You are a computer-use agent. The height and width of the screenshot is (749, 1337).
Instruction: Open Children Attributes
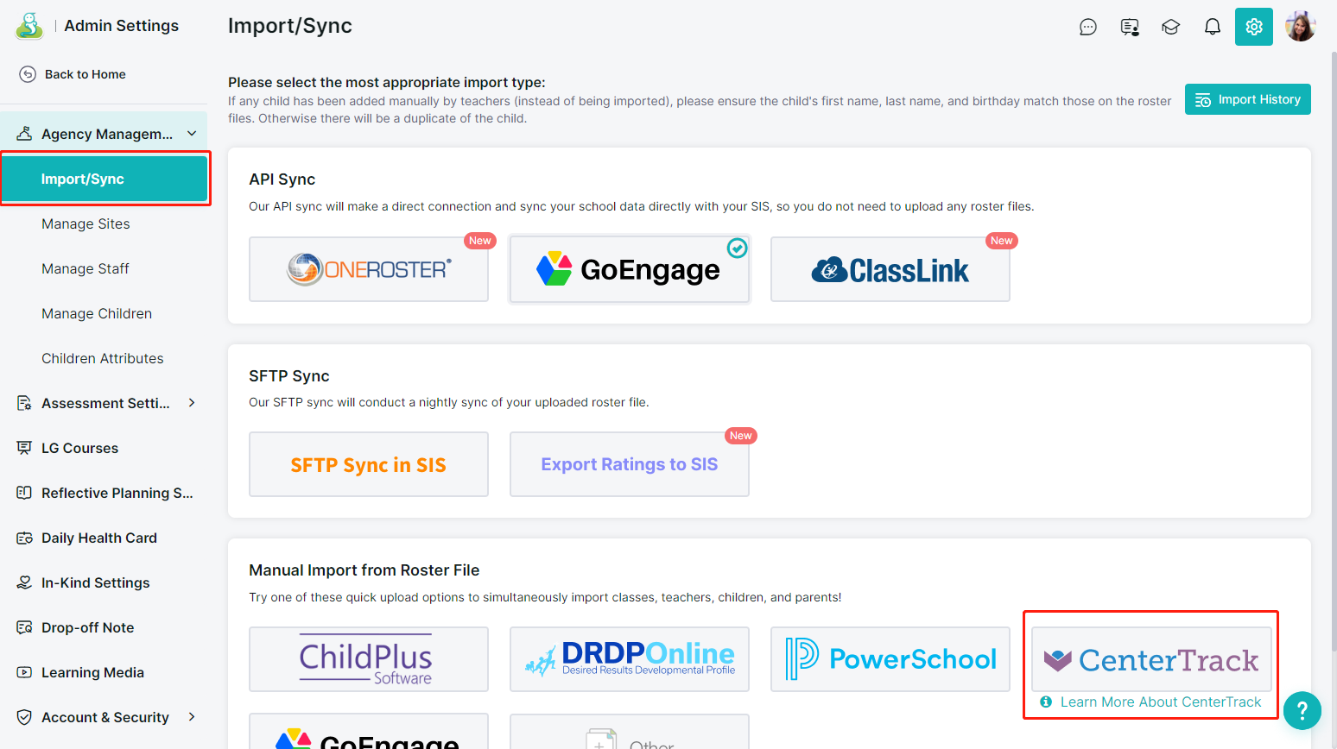[105, 358]
